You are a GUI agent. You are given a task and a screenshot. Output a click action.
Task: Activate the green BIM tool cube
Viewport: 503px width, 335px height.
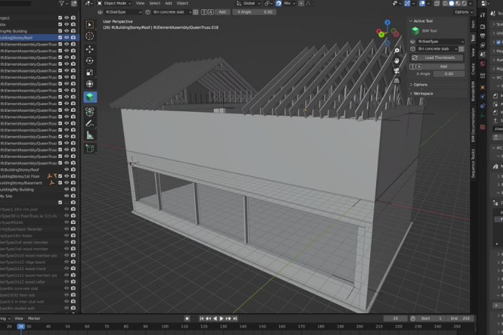coord(90,97)
